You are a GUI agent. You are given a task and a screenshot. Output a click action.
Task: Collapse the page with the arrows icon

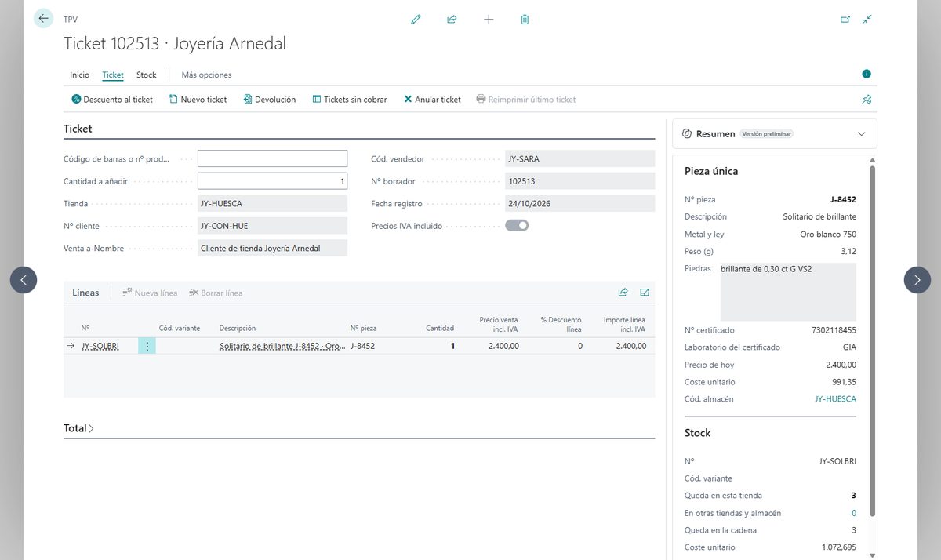867,20
